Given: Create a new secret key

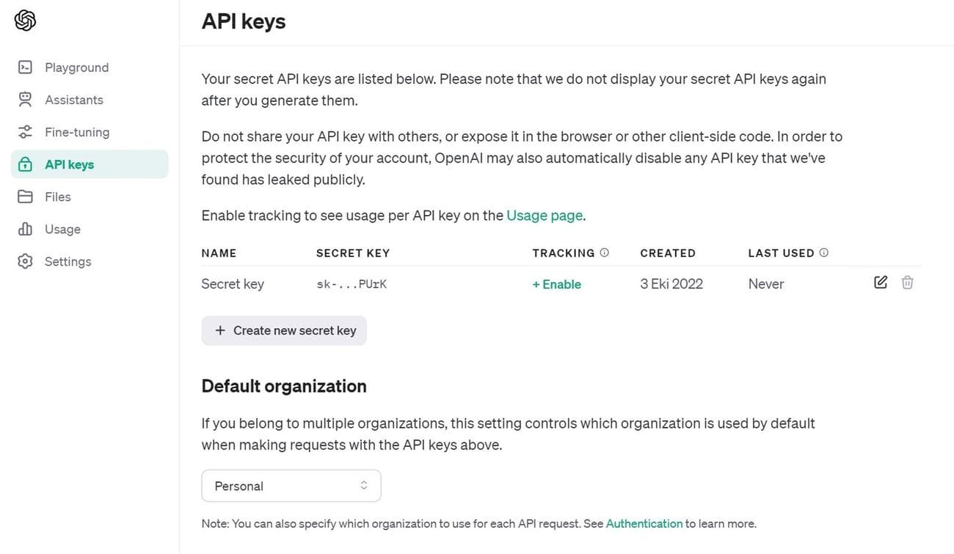Looking at the screenshot, I should 284,330.
